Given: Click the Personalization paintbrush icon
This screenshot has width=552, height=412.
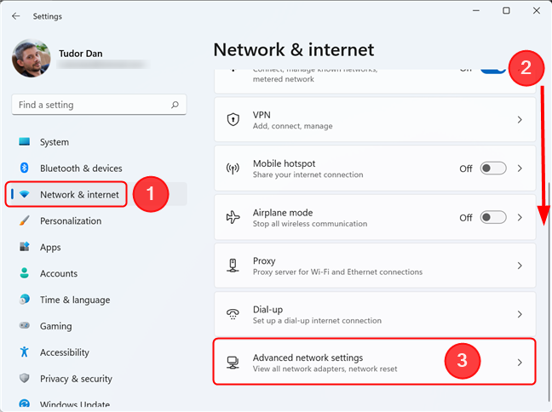Looking at the screenshot, I should 25,220.
